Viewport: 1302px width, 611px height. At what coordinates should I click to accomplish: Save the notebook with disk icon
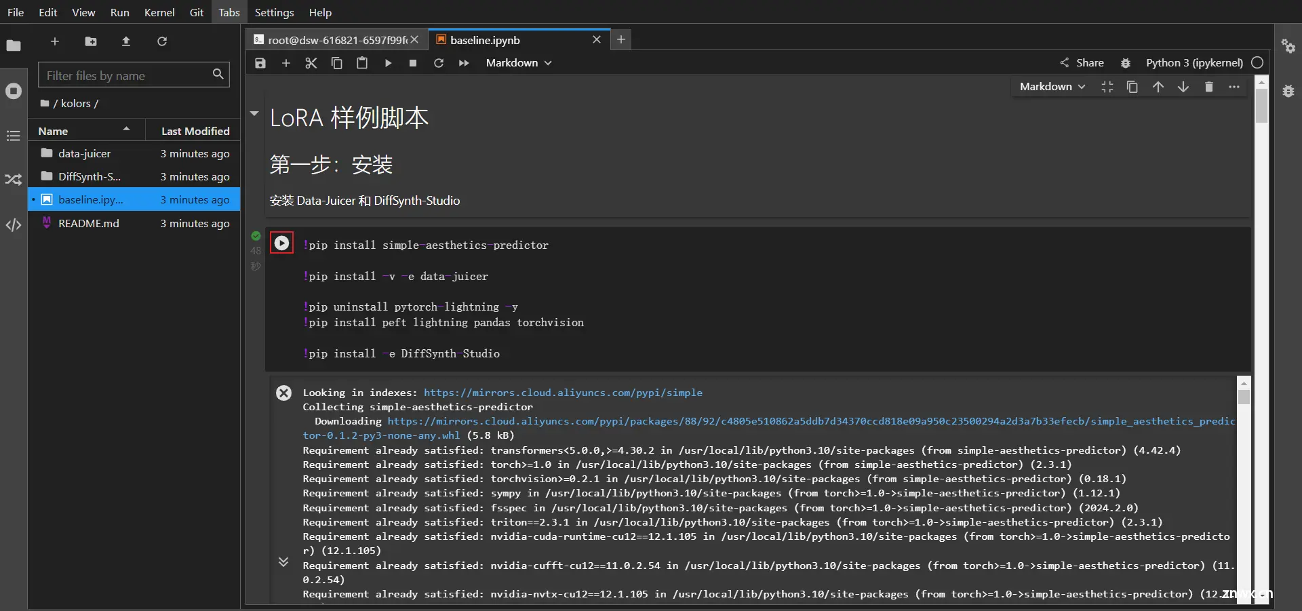pos(260,63)
